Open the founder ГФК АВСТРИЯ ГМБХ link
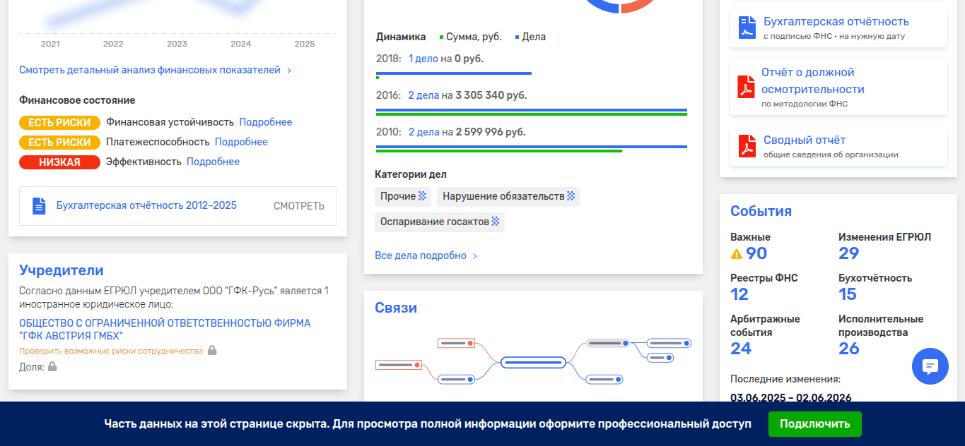Viewport: 965px width, 446px height. click(x=165, y=330)
